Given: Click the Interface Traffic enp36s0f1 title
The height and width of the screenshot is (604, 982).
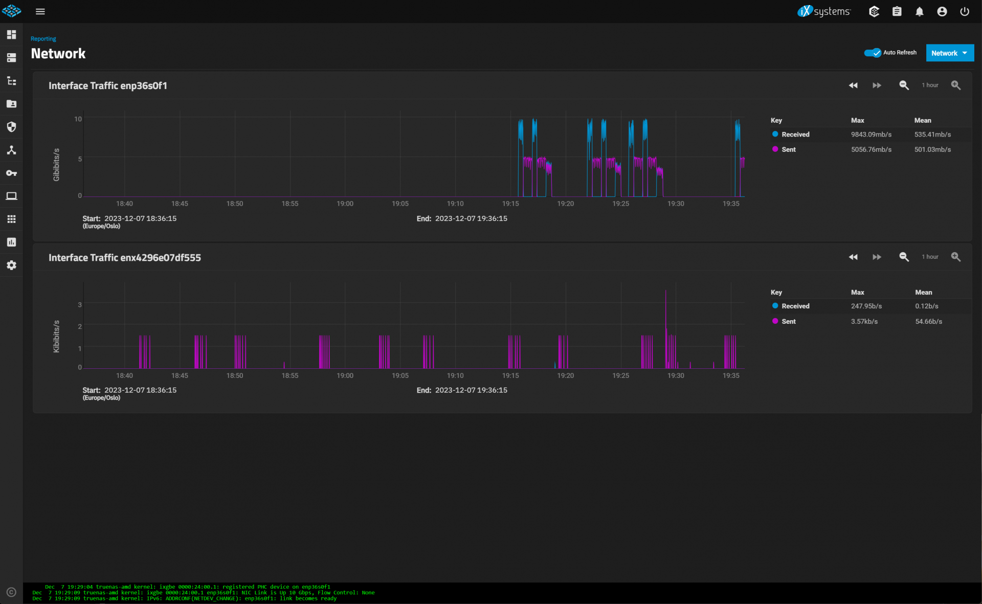Looking at the screenshot, I should pyautogui.click(x=108, y=86).
